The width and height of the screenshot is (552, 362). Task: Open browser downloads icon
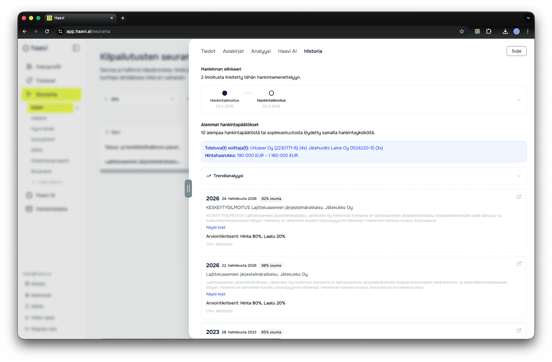(x=505, y=31)
